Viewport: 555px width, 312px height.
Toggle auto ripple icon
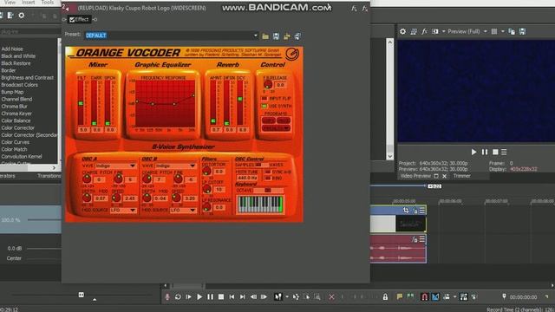click(447, 296)
